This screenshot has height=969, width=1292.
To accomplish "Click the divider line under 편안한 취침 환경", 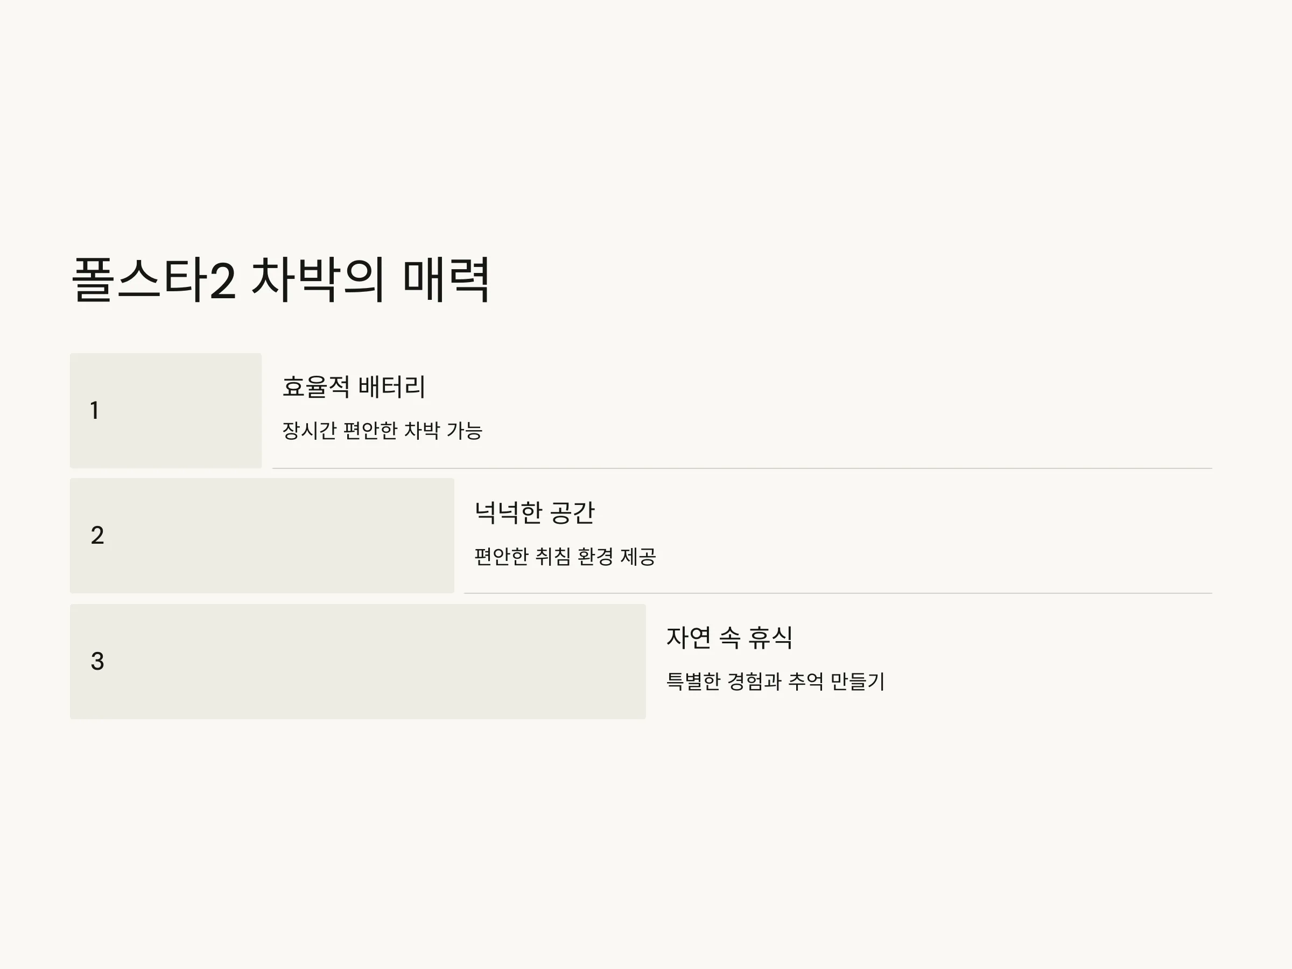I will [x=838, y=593].
